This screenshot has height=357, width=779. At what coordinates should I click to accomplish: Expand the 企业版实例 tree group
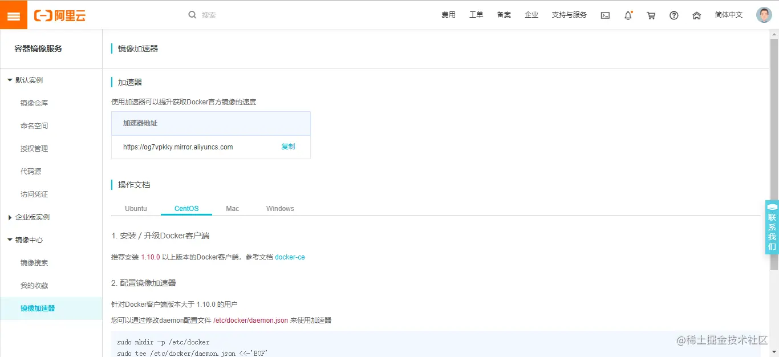(x=10, y=217)
